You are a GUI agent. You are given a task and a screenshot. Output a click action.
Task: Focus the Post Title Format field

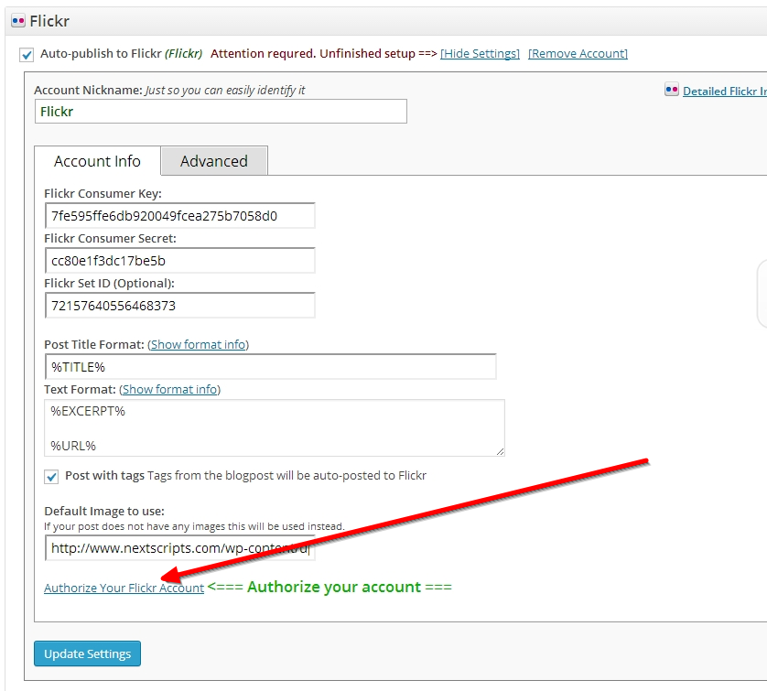pyautogui.click(x=271, y=367)
